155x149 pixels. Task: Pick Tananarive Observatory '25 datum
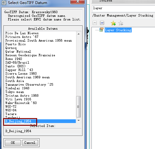point(40,84)
